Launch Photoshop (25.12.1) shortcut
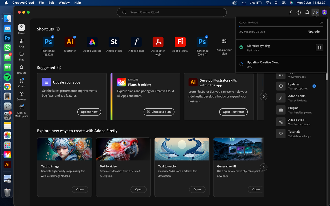Viewport: 330px width, 206px height. 48,46
